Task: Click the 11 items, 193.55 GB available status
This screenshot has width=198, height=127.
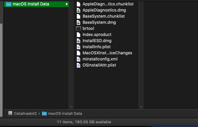Action: click(84, 122)
